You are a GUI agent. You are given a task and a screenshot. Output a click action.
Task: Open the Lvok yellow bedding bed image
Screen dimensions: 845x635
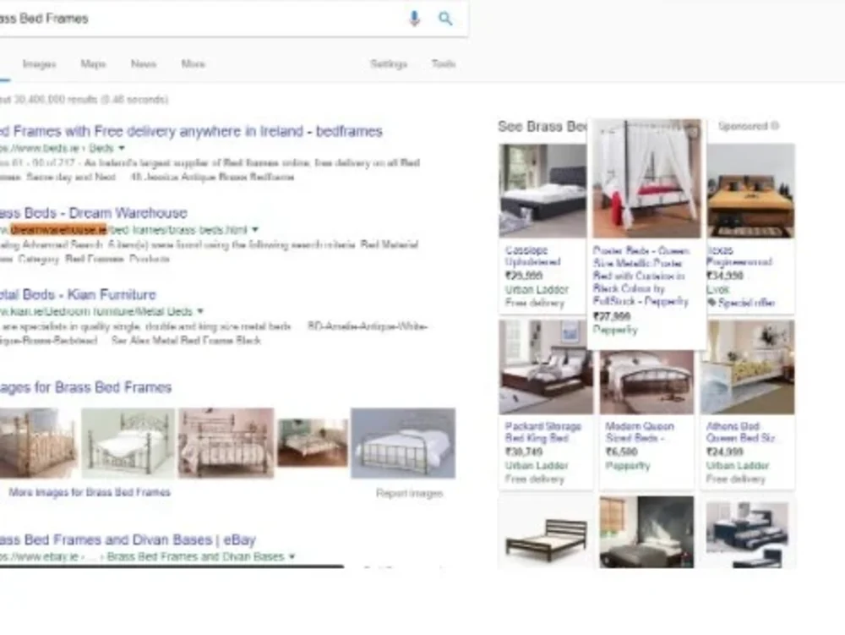(750, 191)
